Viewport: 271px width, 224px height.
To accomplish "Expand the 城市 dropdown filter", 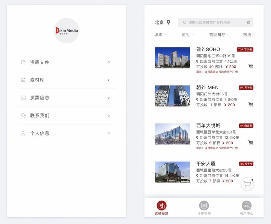I will [160, 35].
